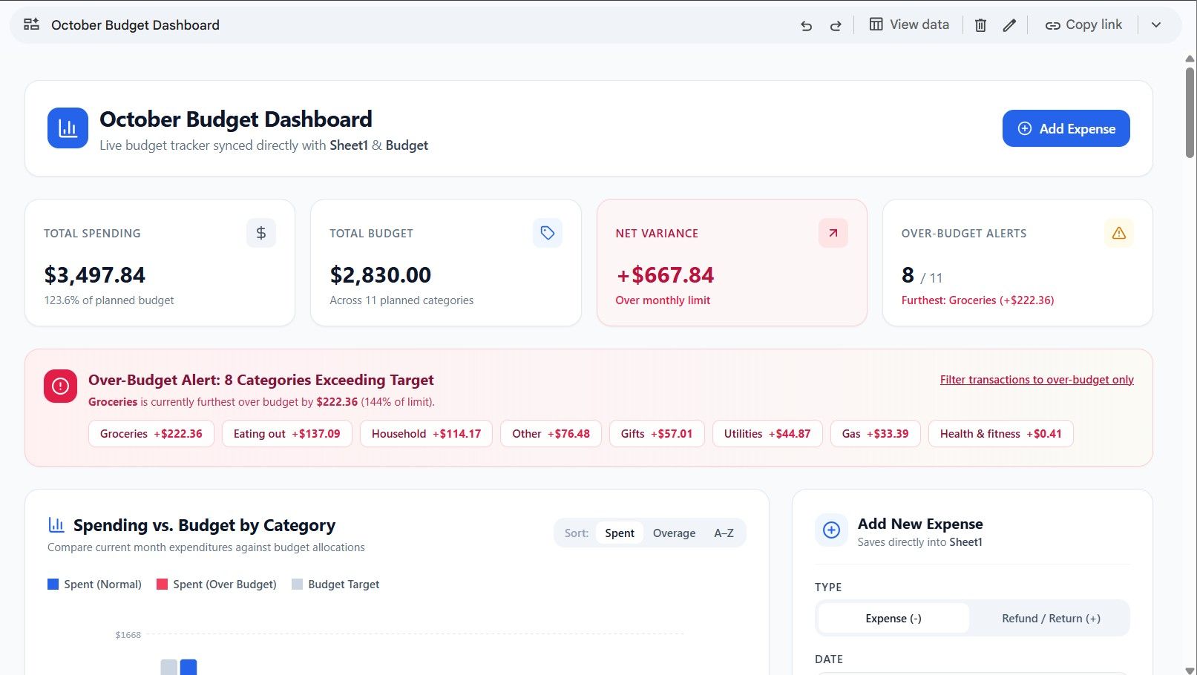This screenshot has height=675, width=1197.
Task: Click the undo arrow in the top toolbar
Action: point(806,25)
